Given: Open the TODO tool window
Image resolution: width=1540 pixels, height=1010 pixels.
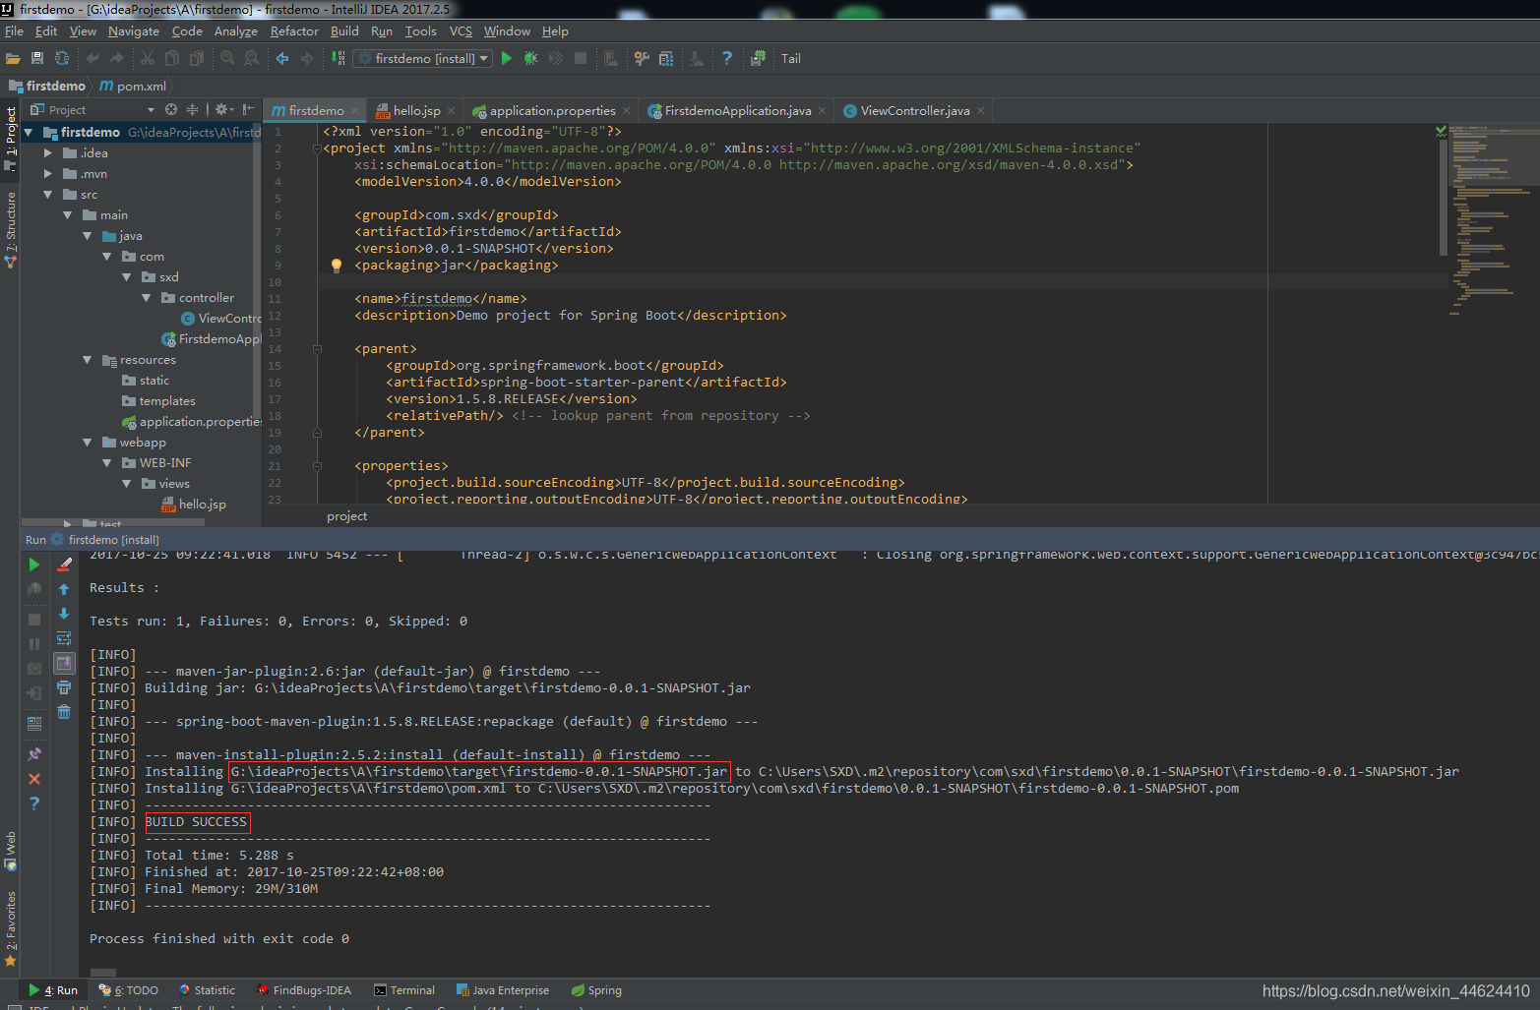Looking at the screenshot, I should pos(128,990).
